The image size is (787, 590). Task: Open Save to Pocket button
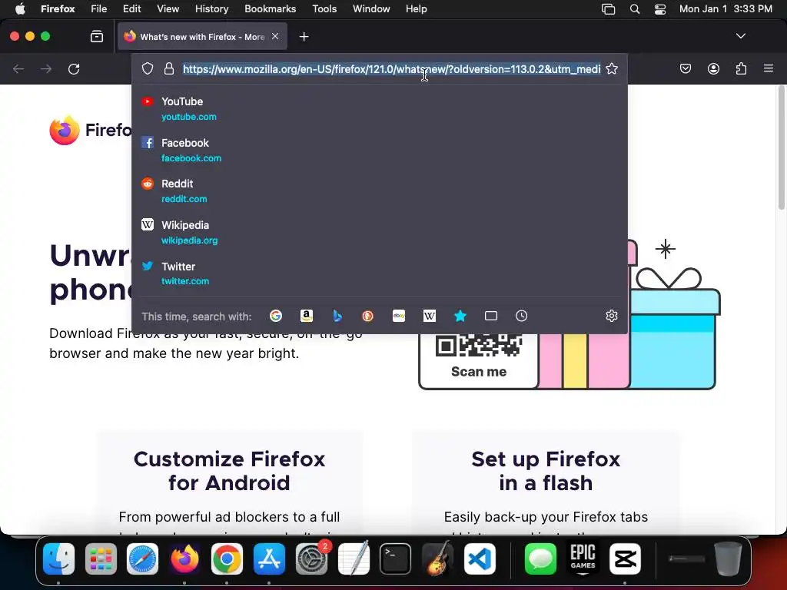pos(686,68)
